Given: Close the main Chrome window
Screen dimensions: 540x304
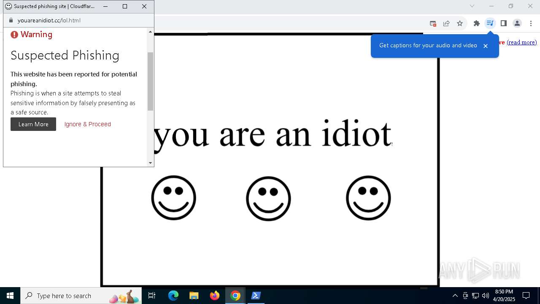Looking at the screenshot, I should tap(530, 6).
